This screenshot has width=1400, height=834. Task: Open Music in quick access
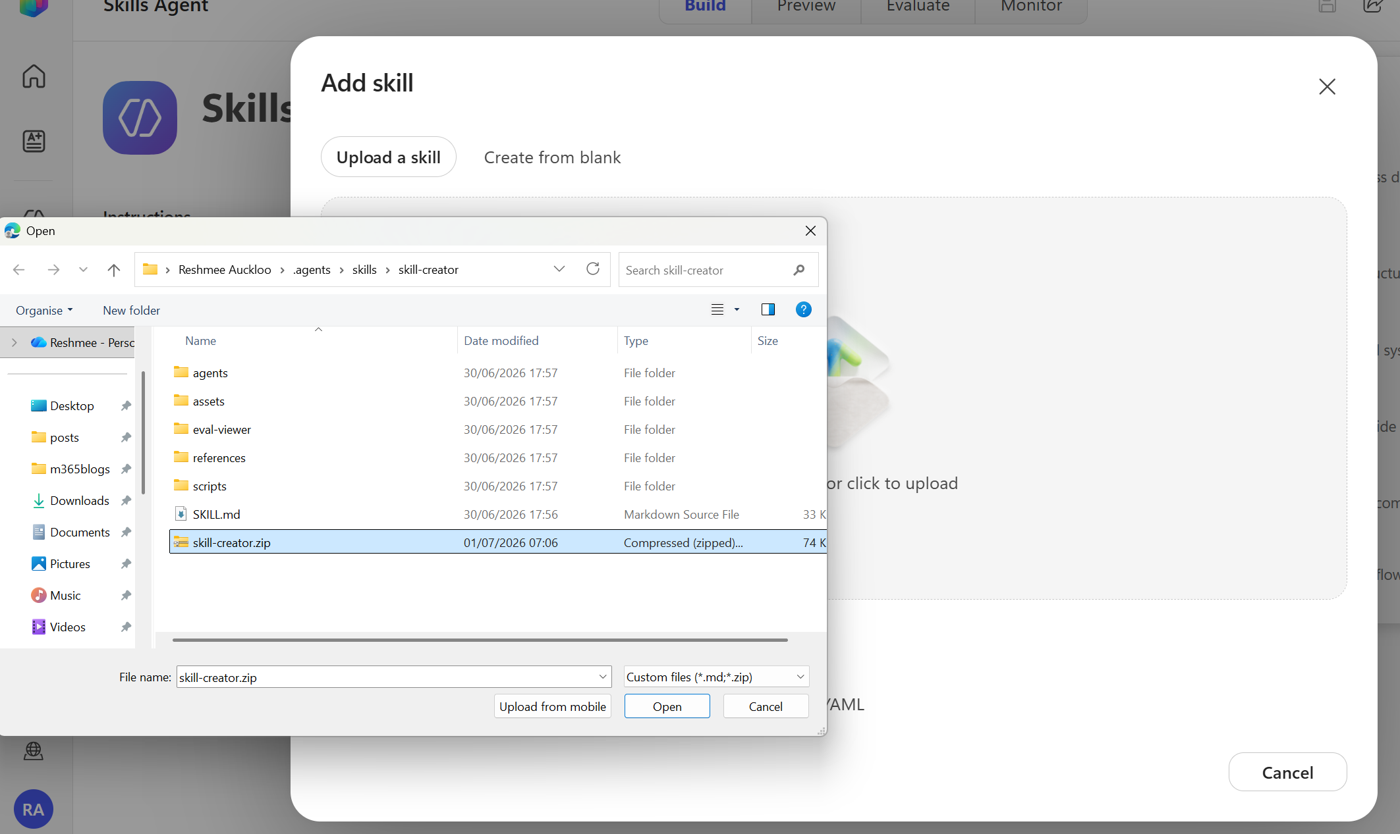(65, 595)
